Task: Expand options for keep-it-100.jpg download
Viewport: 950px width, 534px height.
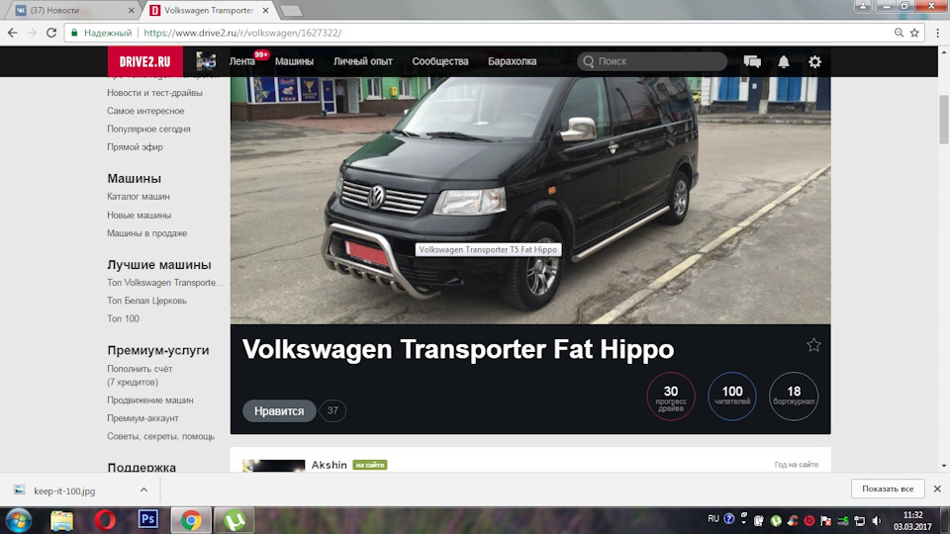Action: [x=143, y=489]
